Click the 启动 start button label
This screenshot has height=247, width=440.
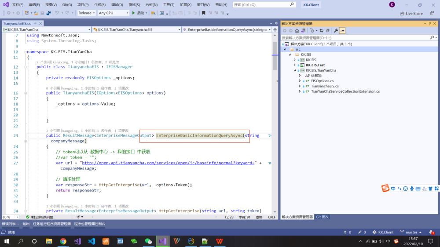[141, 13]
